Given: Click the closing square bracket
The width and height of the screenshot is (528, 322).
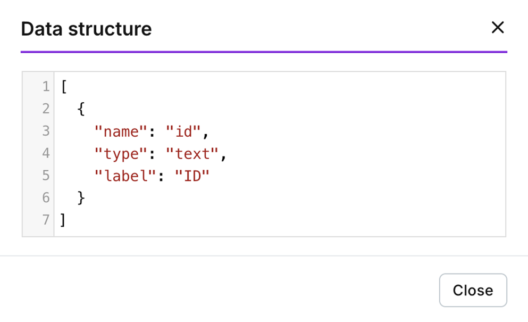Looking at the screenshot, I should pyautogui.click(x=63, y=220).
